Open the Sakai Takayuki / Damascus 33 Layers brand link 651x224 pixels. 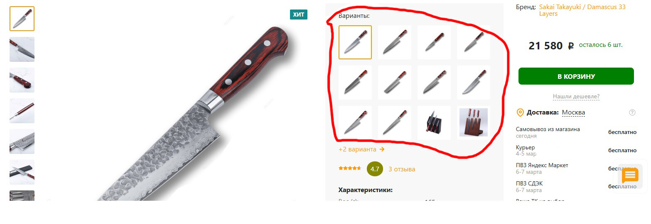point(582,10)
